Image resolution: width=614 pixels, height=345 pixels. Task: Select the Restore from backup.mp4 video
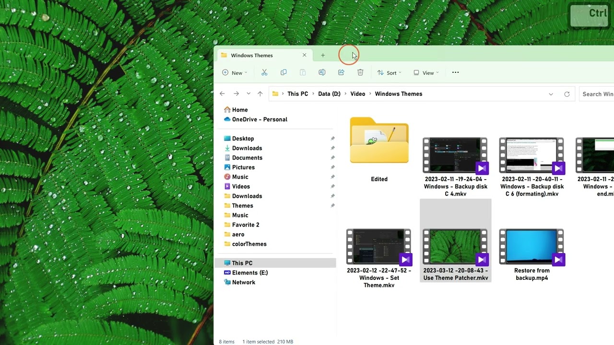(x=532, y=254)
